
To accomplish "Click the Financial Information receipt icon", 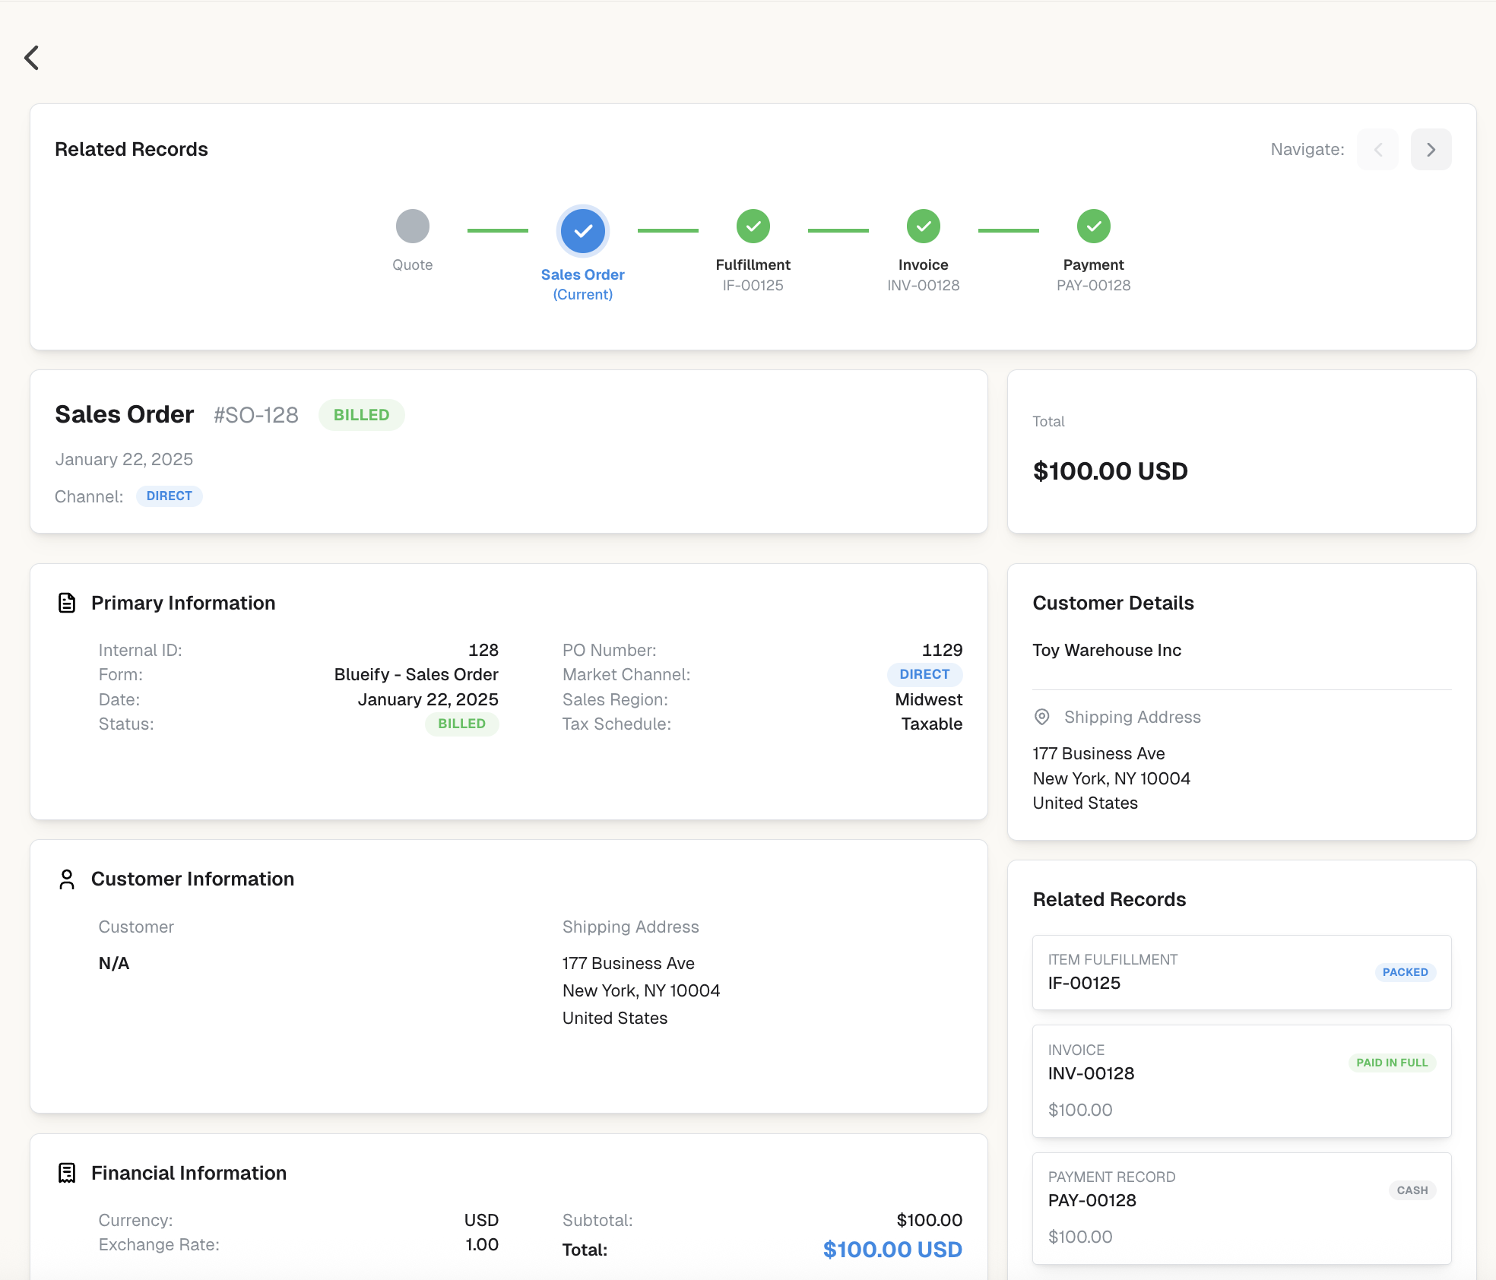I will point(67,1173).
